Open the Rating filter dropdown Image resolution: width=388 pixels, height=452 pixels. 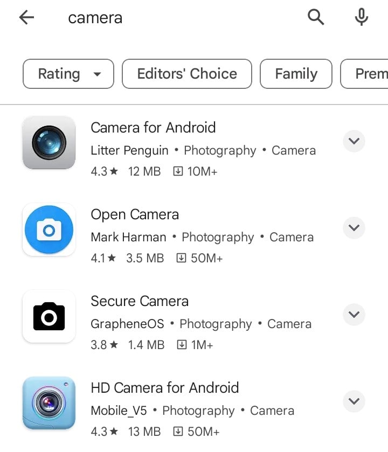pos(68,74)
